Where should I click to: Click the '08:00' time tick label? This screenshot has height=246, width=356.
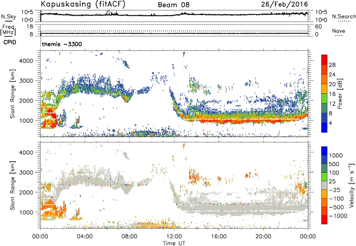point(129,237)
